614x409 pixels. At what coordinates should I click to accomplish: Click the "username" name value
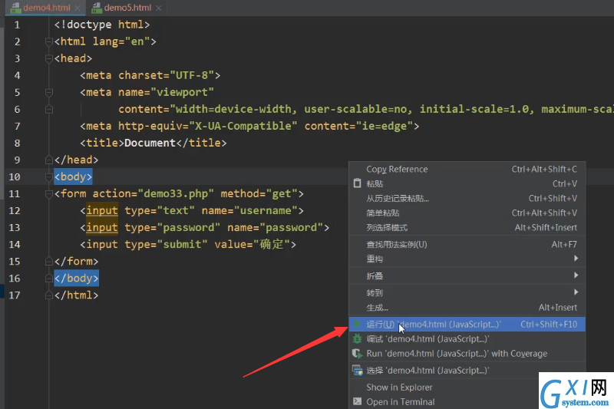(x=266, y=210)
